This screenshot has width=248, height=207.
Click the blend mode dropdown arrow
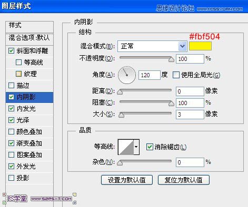(183, 46)
